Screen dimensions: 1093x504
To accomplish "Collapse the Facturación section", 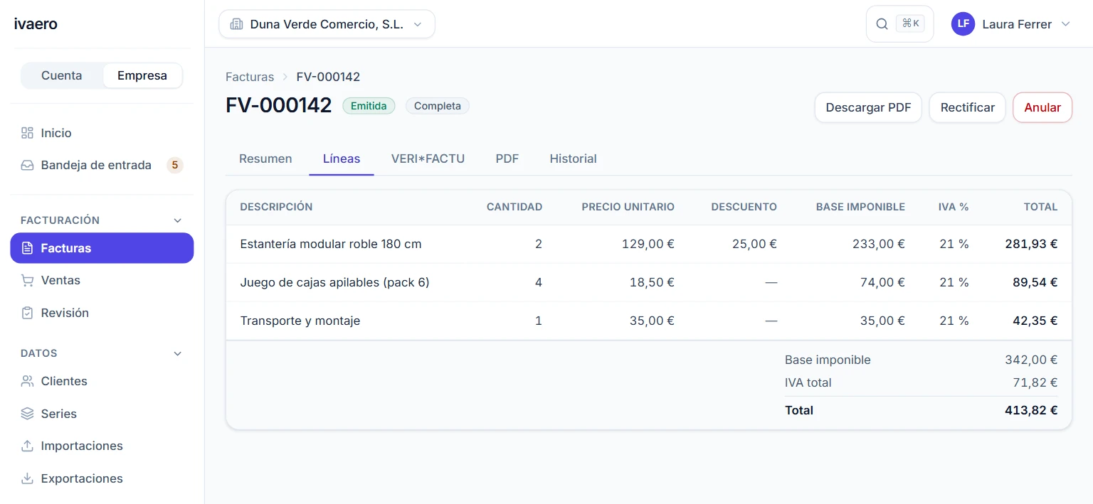I will (x=178, y=220).
